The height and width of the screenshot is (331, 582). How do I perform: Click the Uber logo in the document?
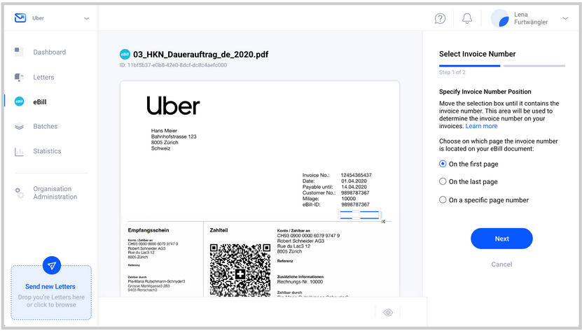click(x=173, y=106)
